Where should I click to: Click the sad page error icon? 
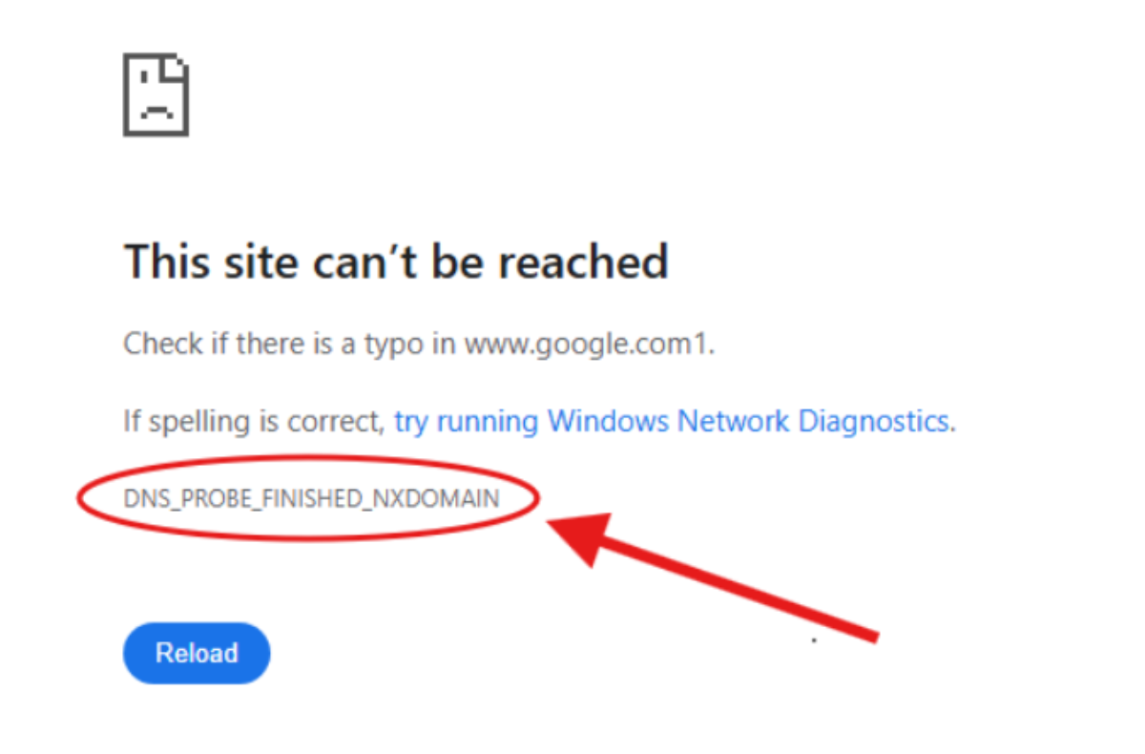(156, 94)
